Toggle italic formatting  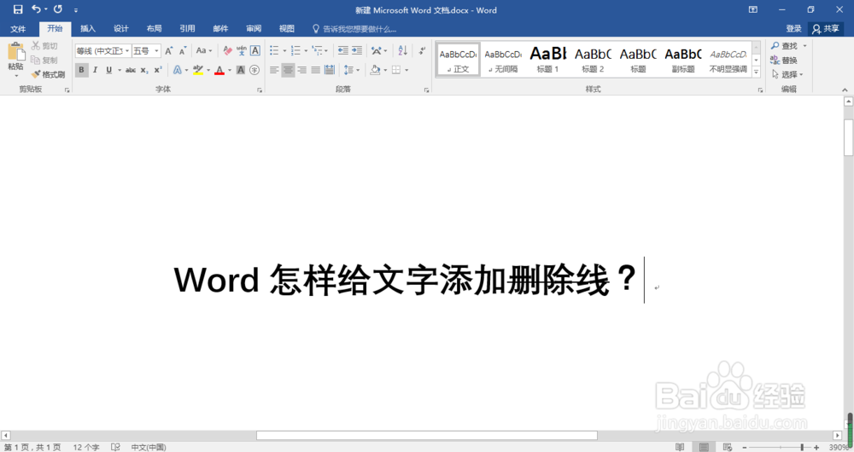point(96,70)
